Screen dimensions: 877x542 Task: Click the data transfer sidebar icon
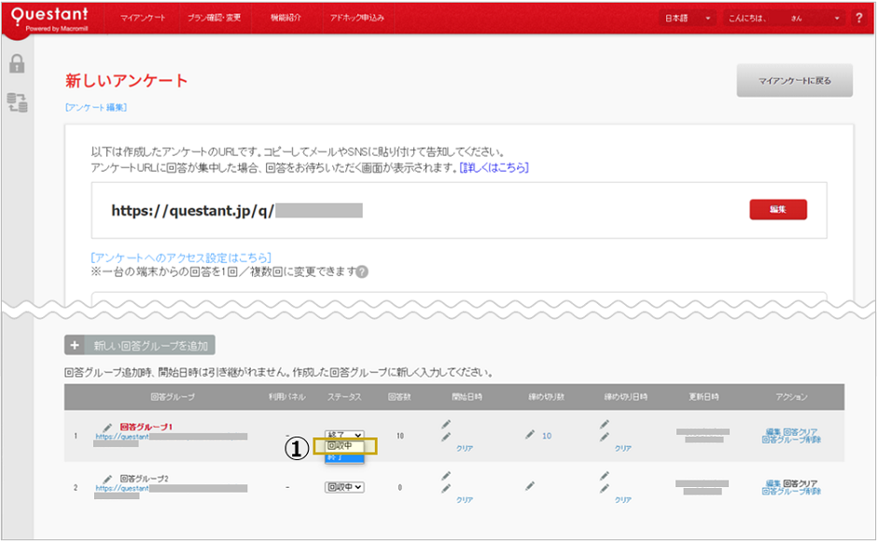click(x=17, y=103)
